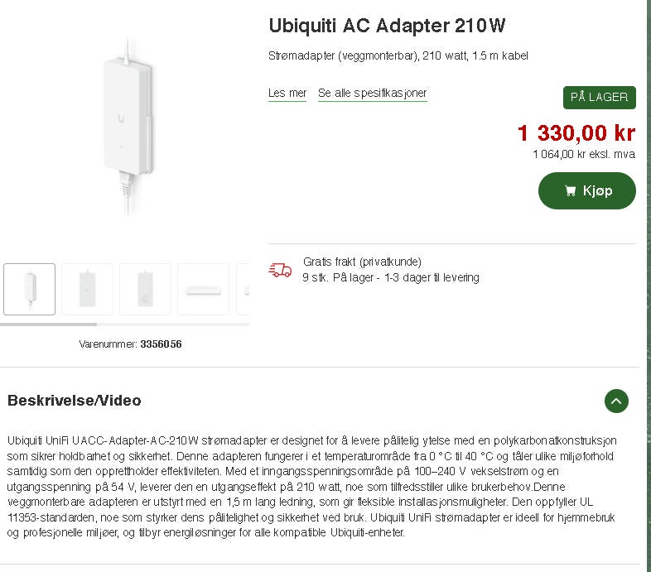
Task: Click the thumbnail carousel scrollbar
Action: 124,324
